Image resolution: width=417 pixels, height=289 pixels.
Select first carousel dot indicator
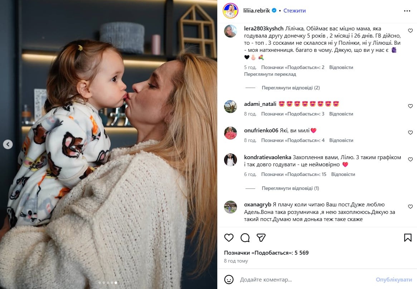click(100, 283)
